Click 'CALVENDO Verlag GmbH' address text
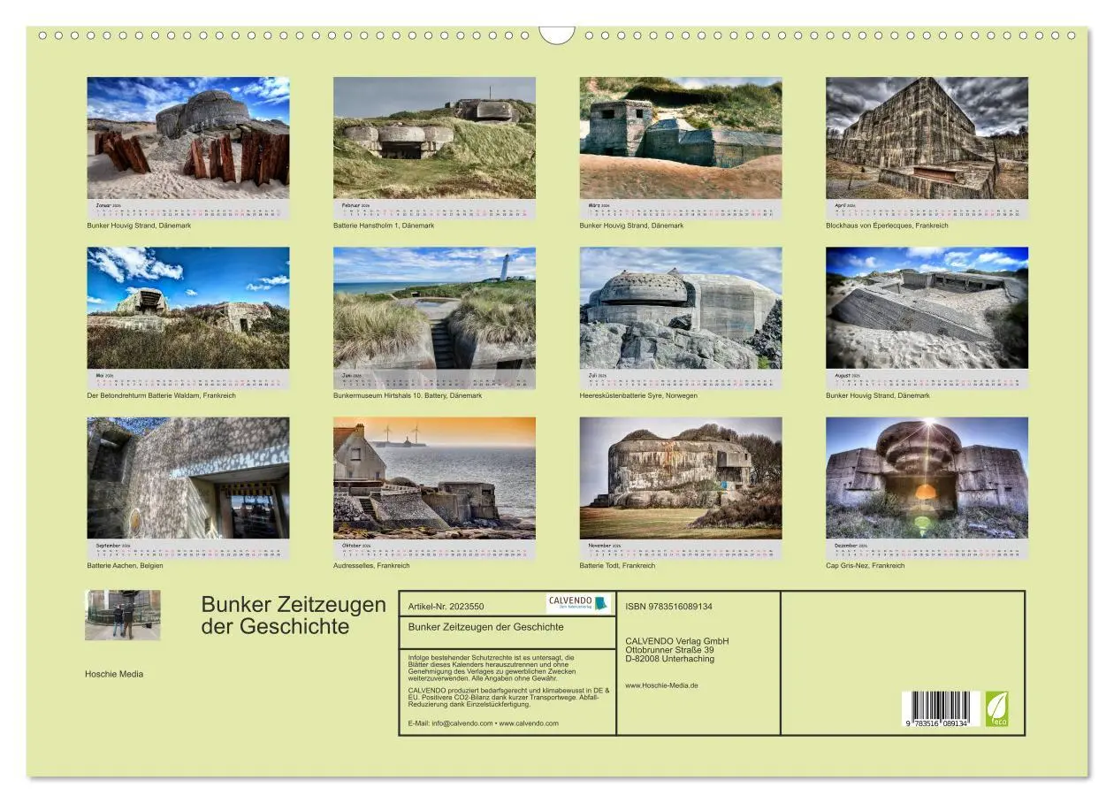Screen dimensions: 1114x803 [x=677, y=641]
